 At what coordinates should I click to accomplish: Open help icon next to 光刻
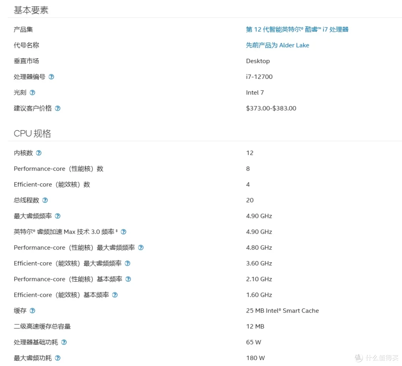32,93
